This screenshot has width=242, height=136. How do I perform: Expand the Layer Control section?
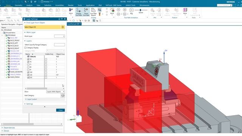(26, 99)
